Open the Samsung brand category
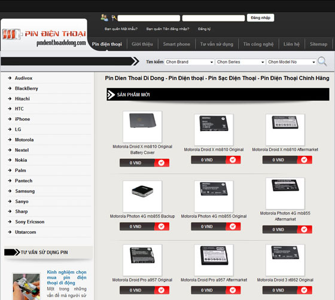Image resolution: width=335 pixels, height=300 pixels. point(25,191)
